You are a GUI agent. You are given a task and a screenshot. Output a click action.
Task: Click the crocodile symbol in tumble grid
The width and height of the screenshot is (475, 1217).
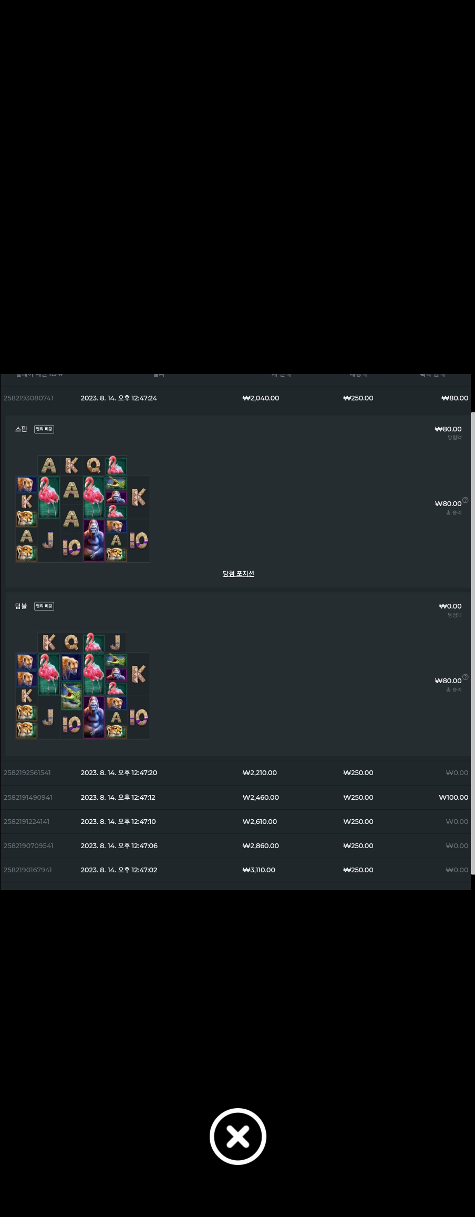pyautogui.click(x=71, y=696)
